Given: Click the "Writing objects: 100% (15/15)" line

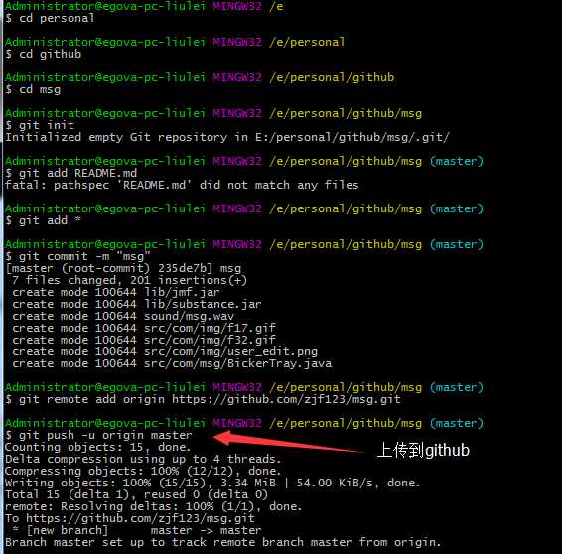Looking at the screenshot, I should [x=212, y=483].
